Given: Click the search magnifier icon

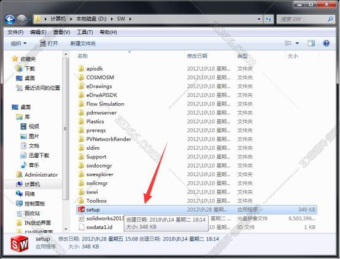Looking at the screenshot, I should tap(330, 19).
